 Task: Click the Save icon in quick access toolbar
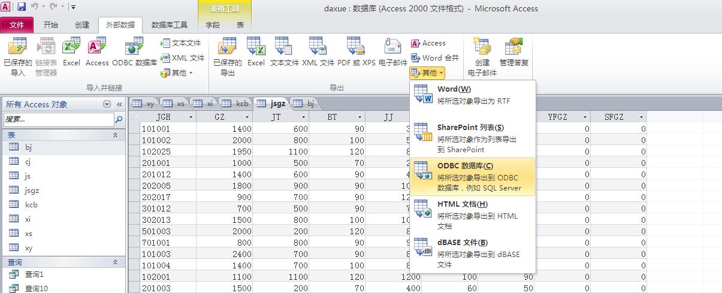coord(21,7)
